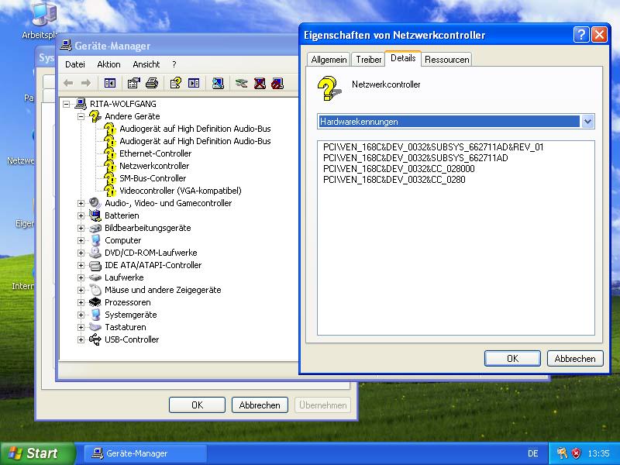Viewport: 620px width, 465px height.
Task: Expand the Bildbearbeitungsgeräte node
Action: coord(81,228)
